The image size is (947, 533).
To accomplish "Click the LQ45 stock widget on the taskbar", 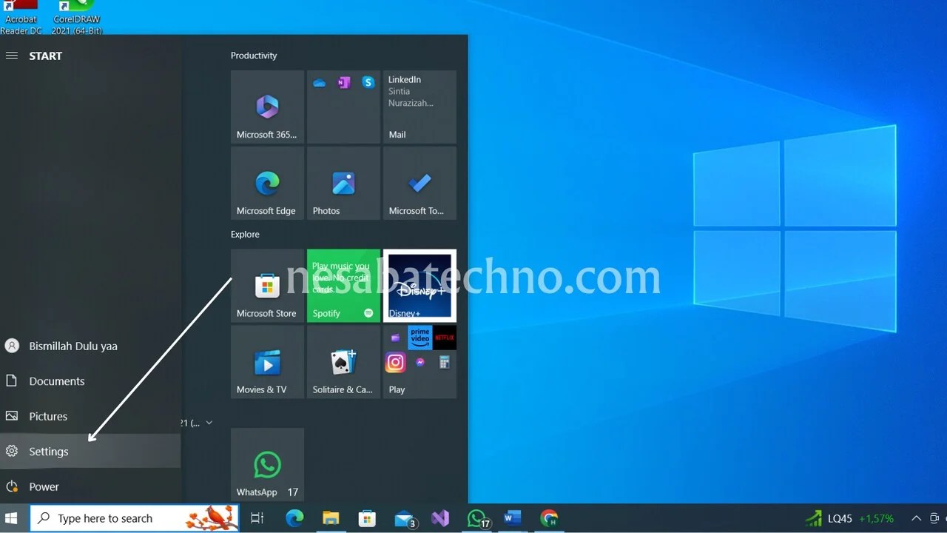I will click(x=850, y=518).
